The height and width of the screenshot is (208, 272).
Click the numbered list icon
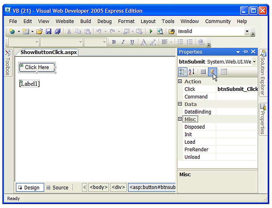(x=190, y=42)
